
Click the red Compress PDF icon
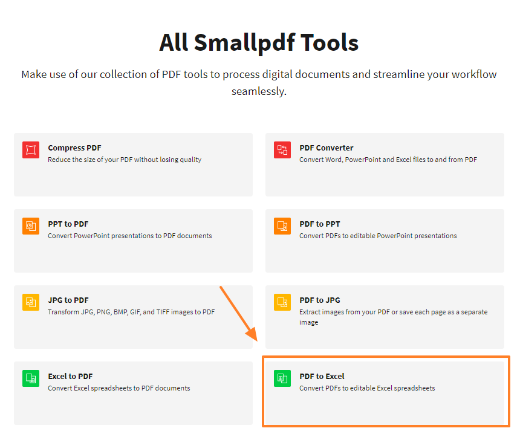tap(31, 150)
